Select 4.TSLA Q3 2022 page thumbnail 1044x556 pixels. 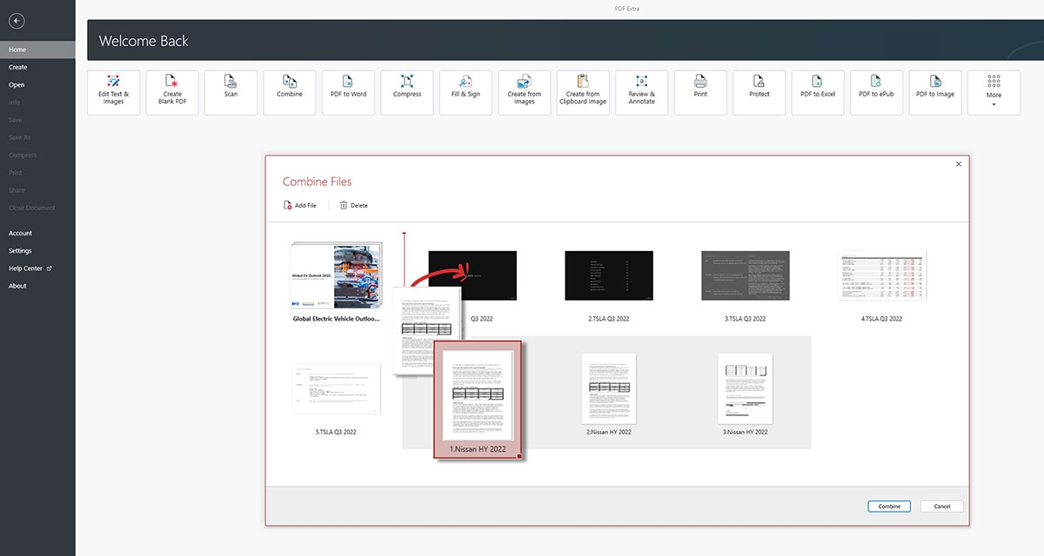881,276
